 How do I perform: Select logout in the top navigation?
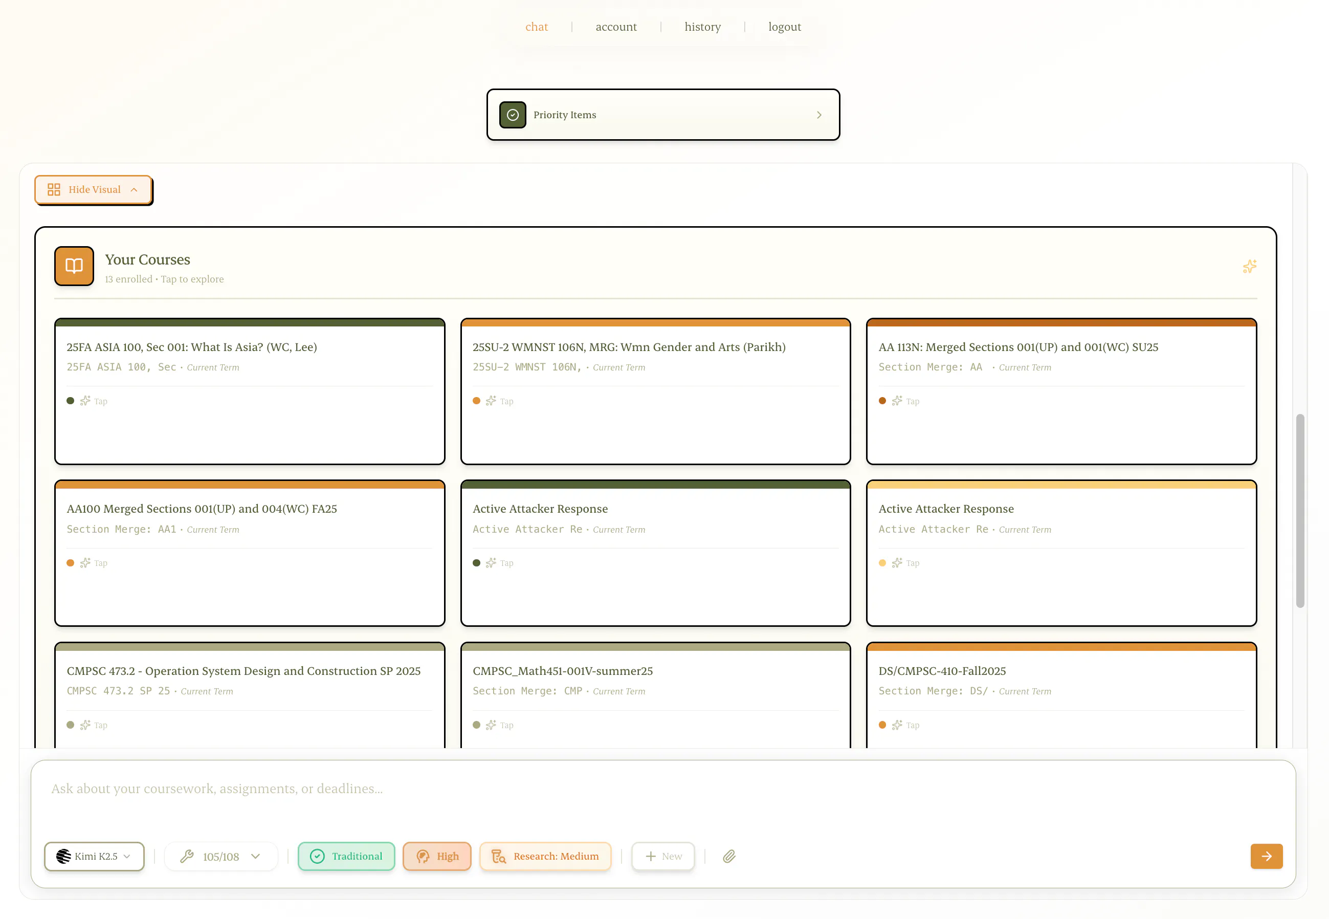(785, 27)
